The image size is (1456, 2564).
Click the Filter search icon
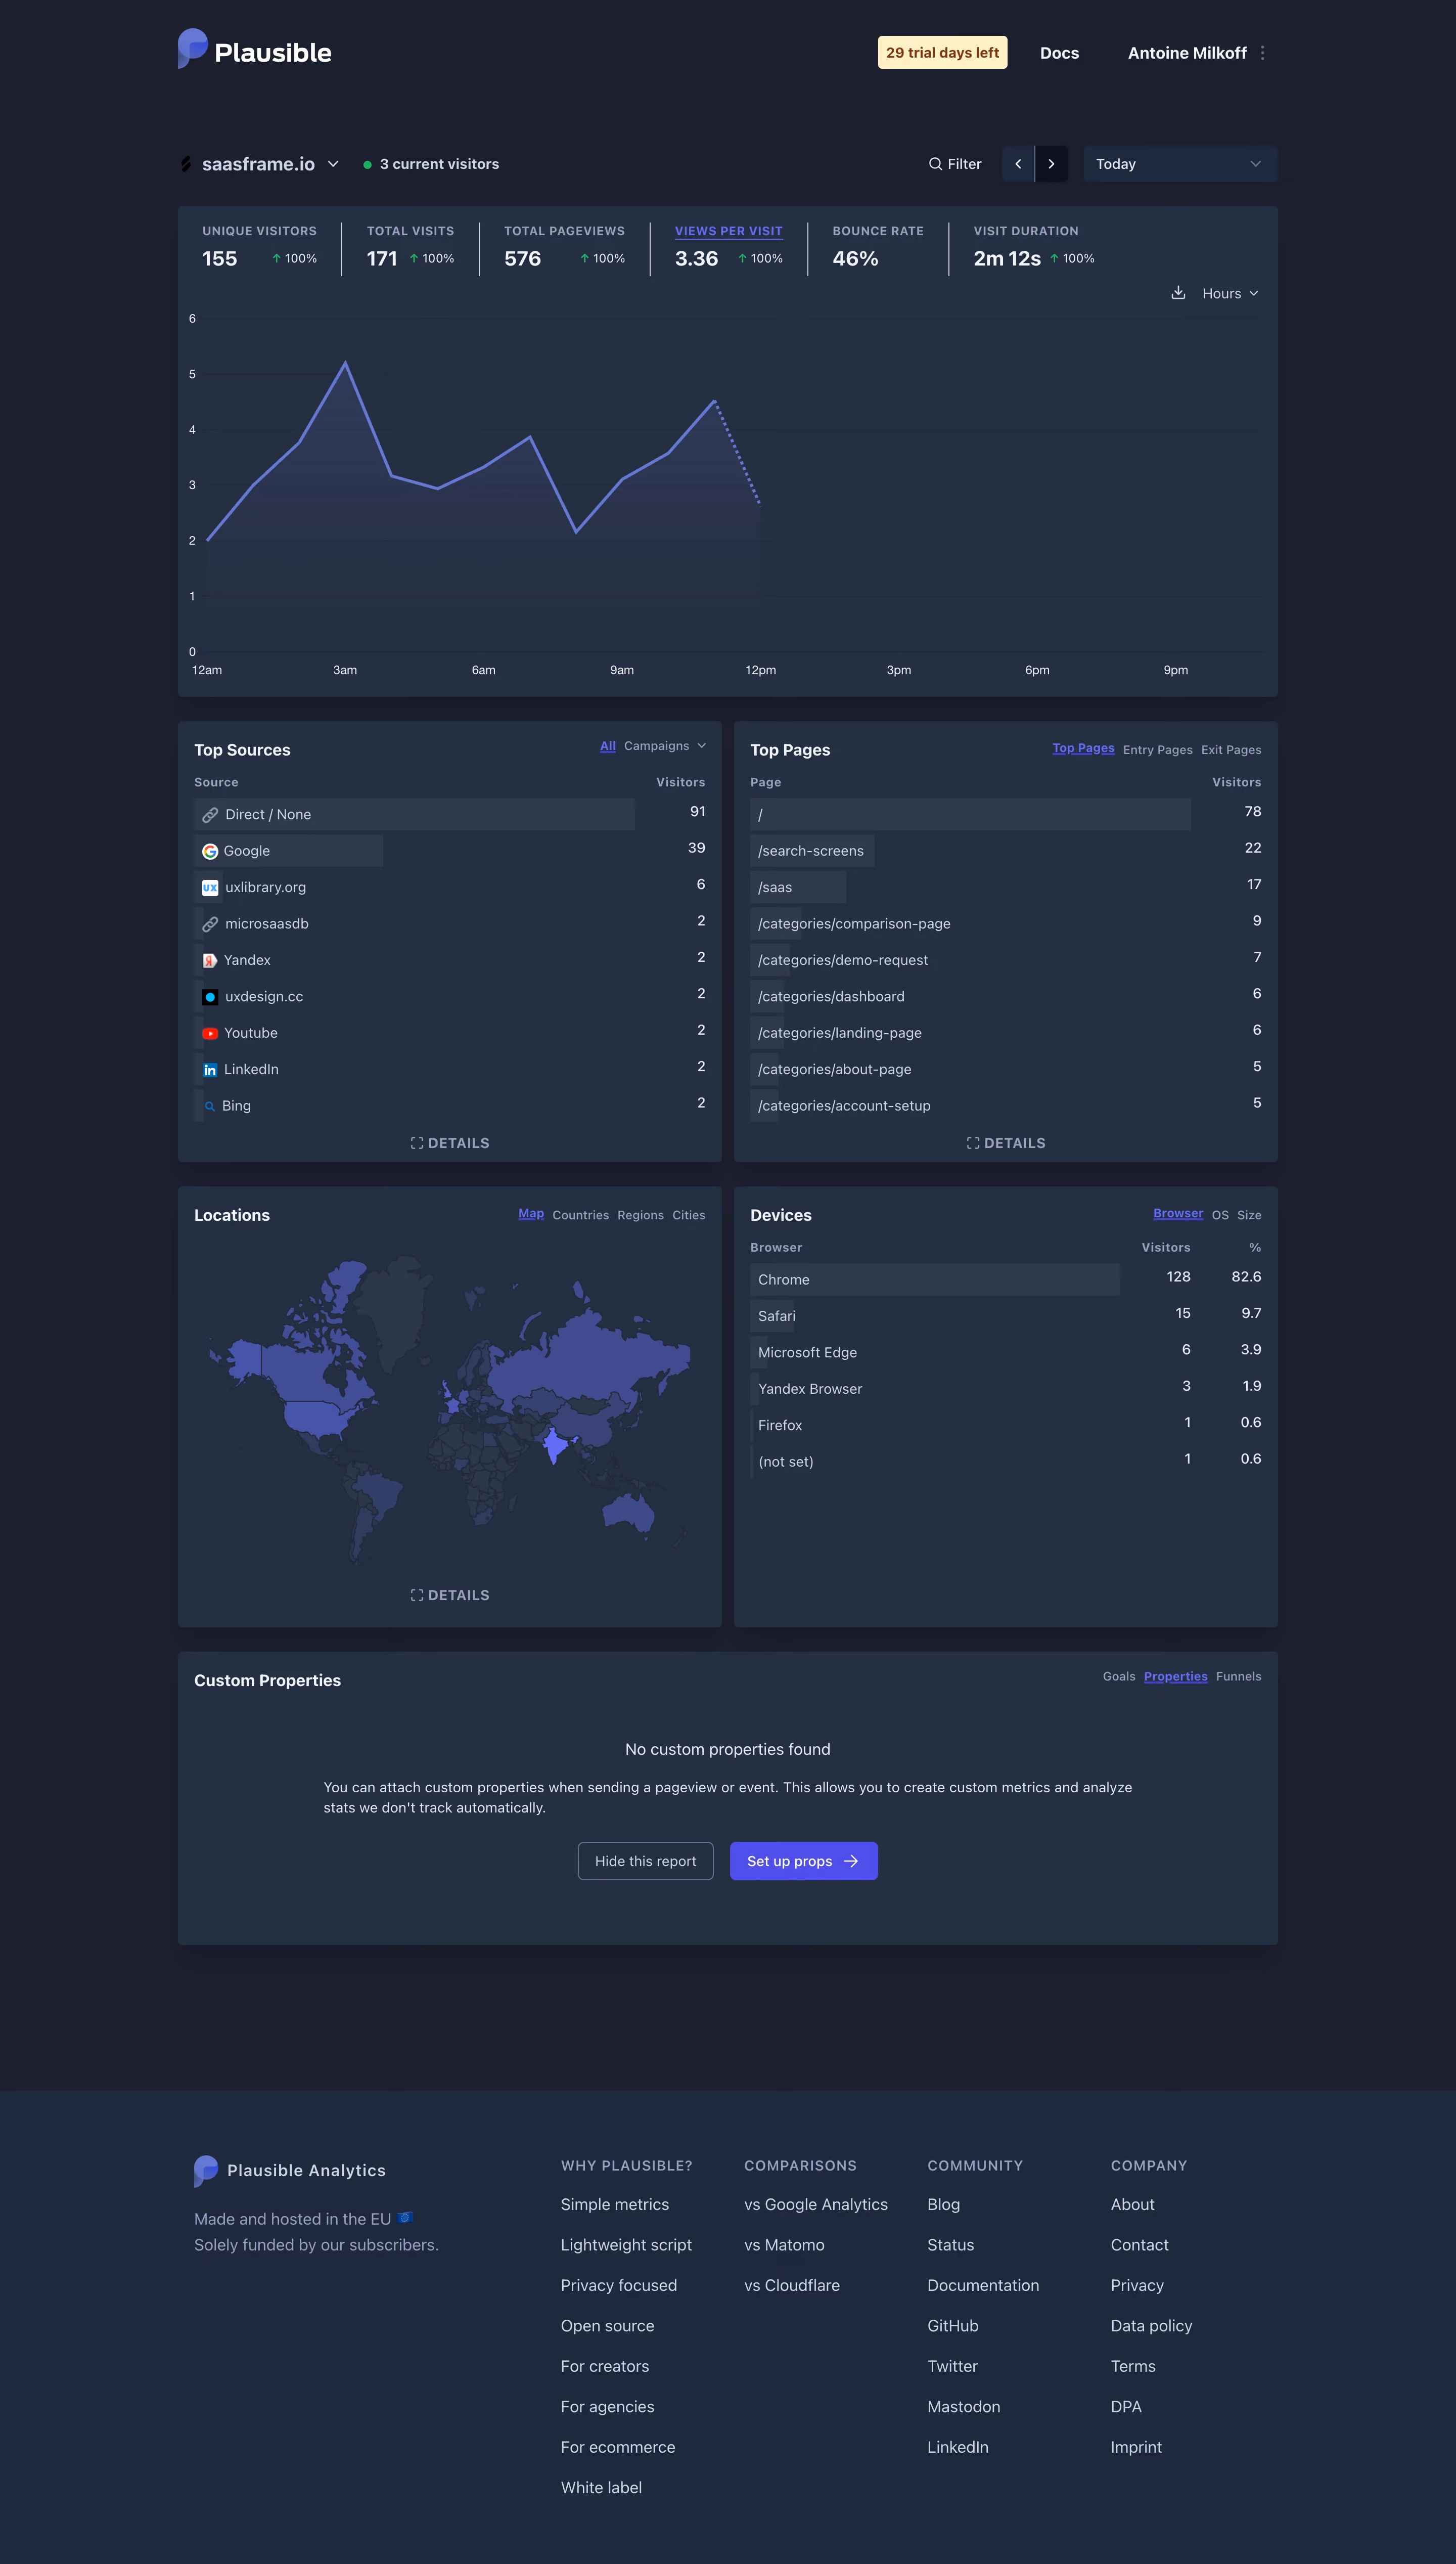(x=935, y=164)
